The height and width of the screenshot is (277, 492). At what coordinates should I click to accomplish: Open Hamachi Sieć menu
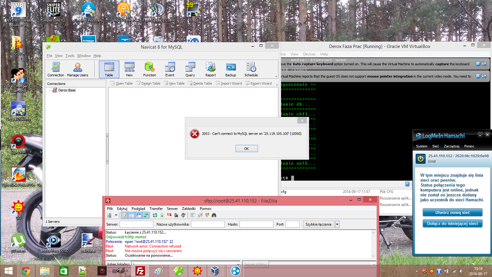435,146
